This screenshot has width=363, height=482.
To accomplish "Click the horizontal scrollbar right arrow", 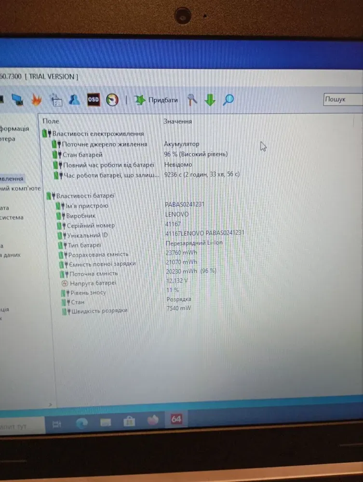I will (x=49, y=404).
